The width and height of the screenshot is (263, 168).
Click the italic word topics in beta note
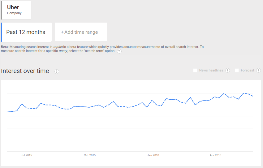click(x=58, y=47)
